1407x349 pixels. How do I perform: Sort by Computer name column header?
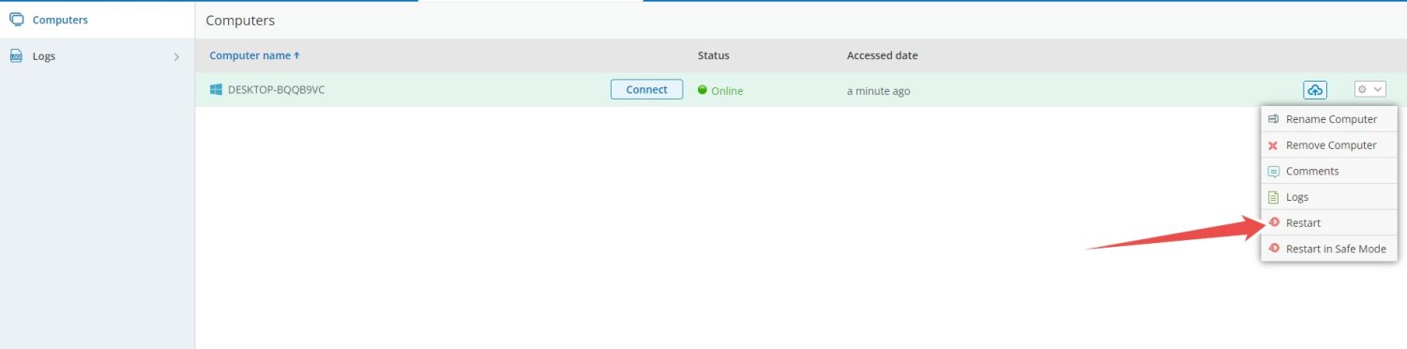click(x=254, y=55)
